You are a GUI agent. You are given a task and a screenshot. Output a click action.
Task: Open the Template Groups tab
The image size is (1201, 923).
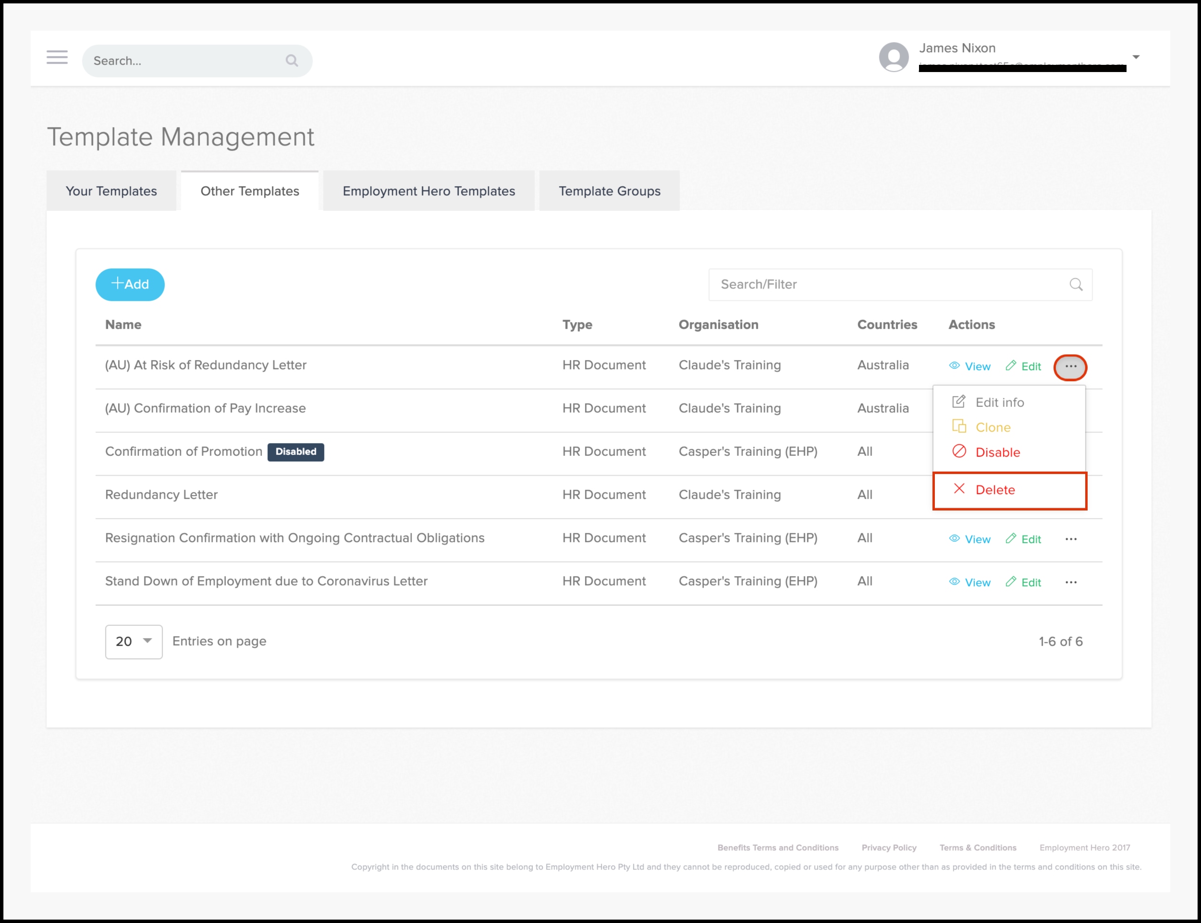click(609, 191)
